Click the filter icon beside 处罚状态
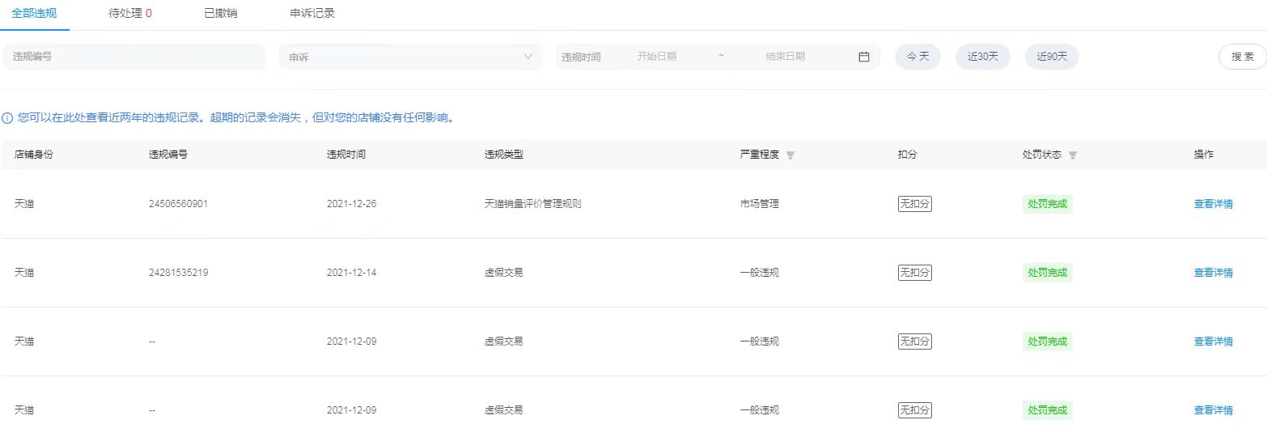1267x437 pixels. coord(1073,155)
